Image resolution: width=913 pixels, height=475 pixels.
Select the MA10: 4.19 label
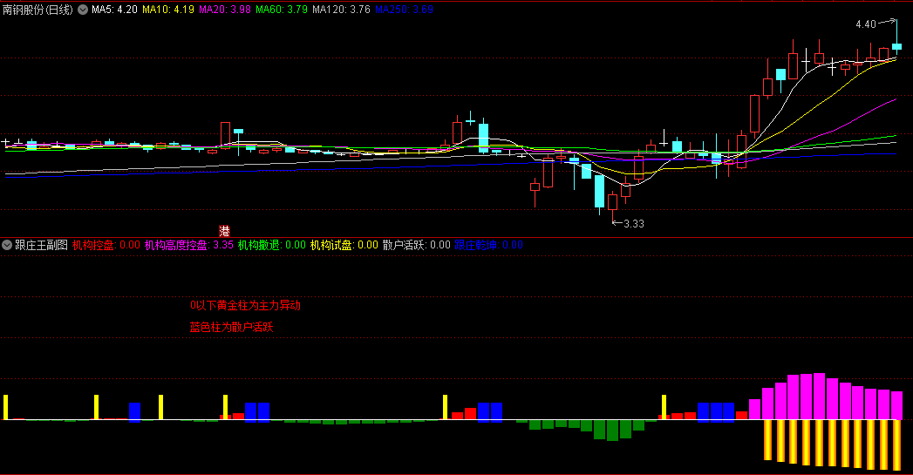coord(168,10)
